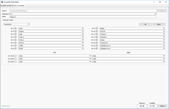Toggle the Ch 4 checkbox
The width and height of the screenshot is (169, 109).
pyautogui.click(x=15, y=37)
